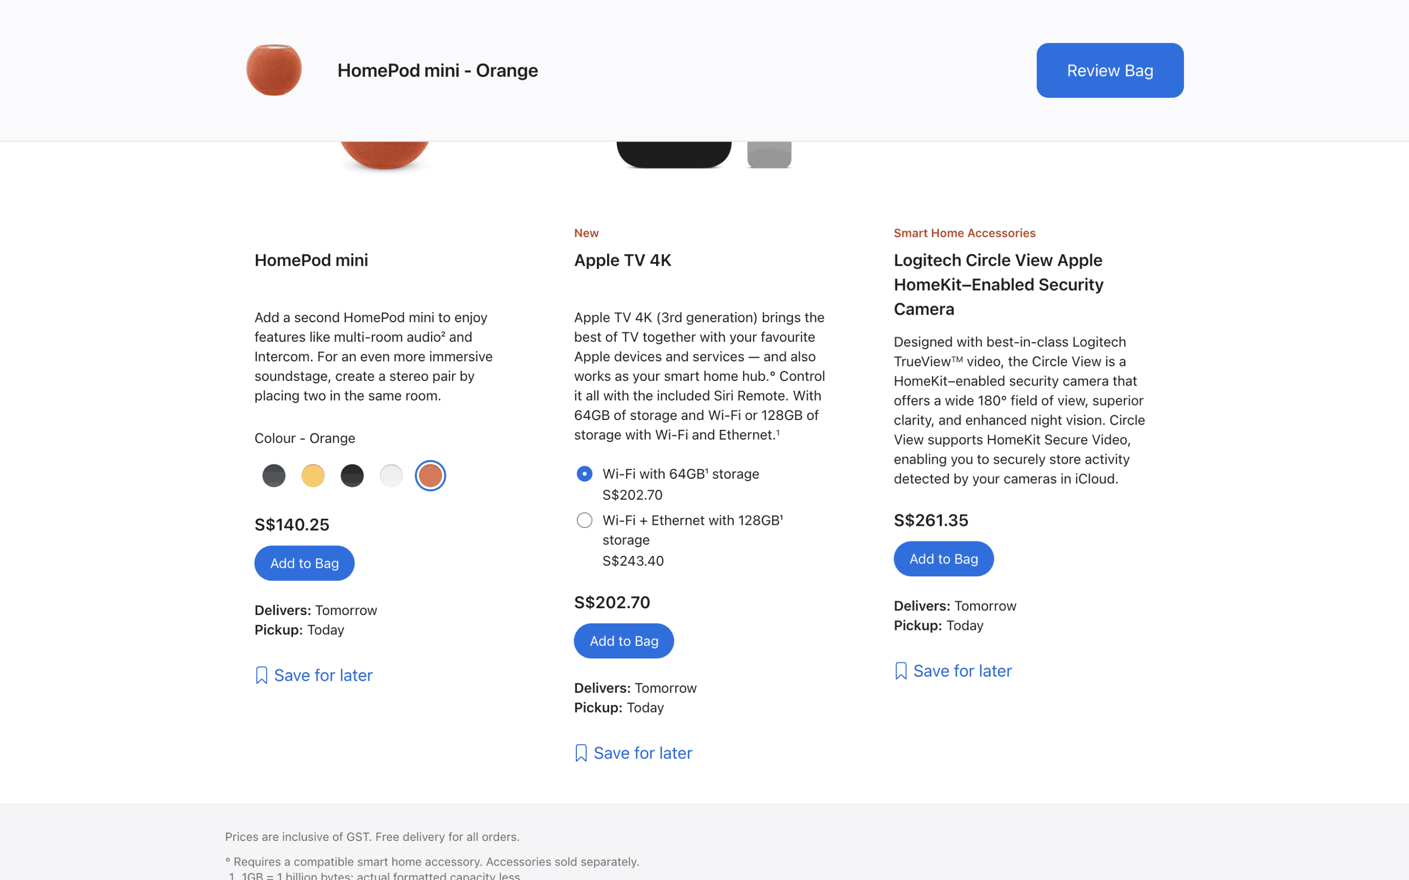Add HomePod mini to bag
Image resolution: width=1409 pixels, height=880 pixels.
304,563
